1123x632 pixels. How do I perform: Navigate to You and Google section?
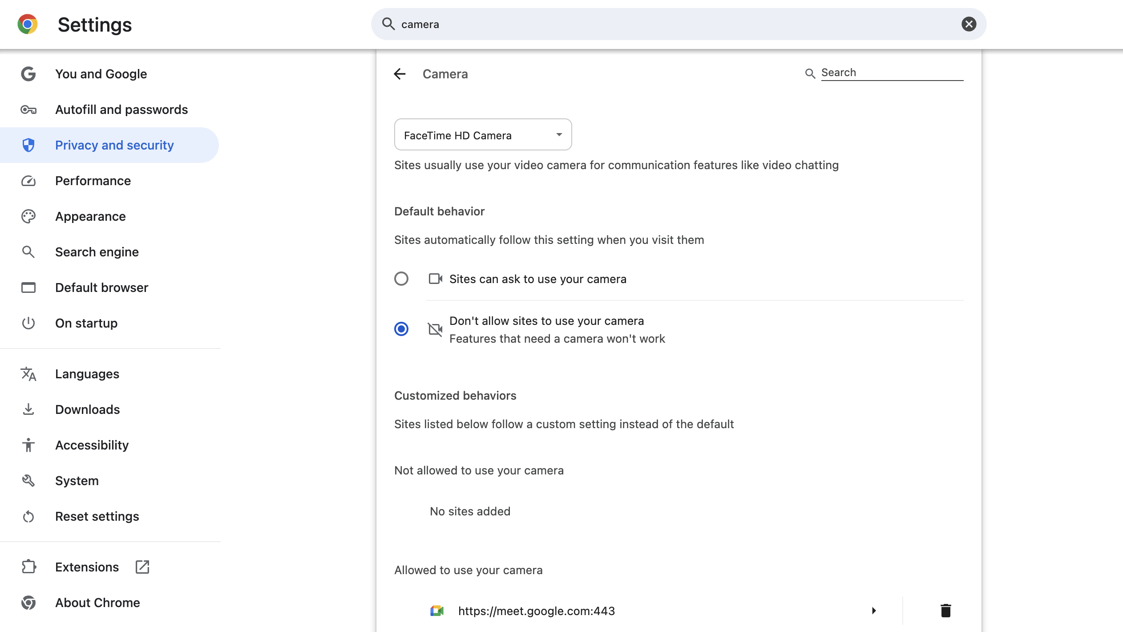pos(101,74)
